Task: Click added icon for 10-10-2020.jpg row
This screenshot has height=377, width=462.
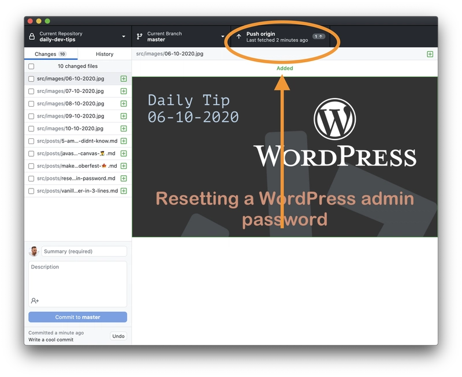Action: tap(124, 129)
